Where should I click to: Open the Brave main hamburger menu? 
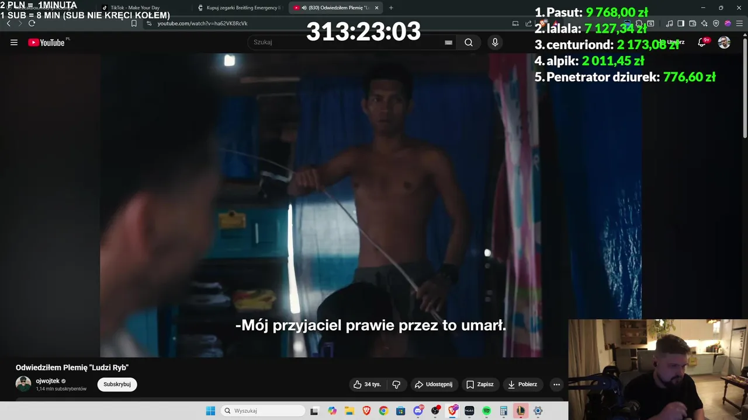tap(739, 23)
